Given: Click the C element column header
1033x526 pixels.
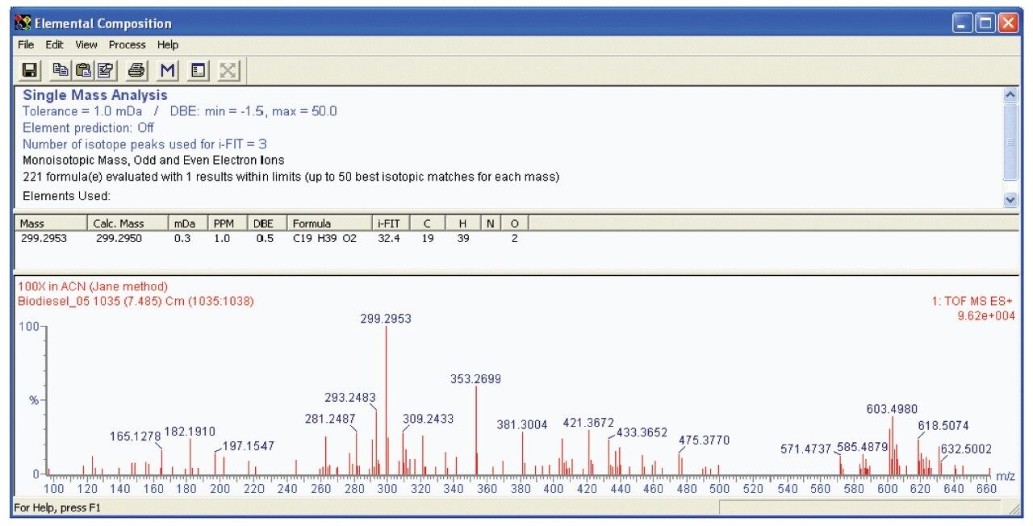Looking at the screenshot, I should click(x=427, y=223).
